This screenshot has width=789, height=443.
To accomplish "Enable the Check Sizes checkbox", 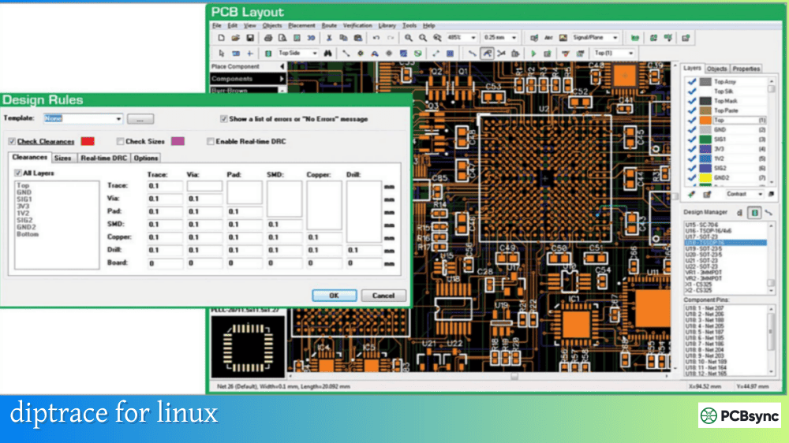I will [x=121, y=141].
